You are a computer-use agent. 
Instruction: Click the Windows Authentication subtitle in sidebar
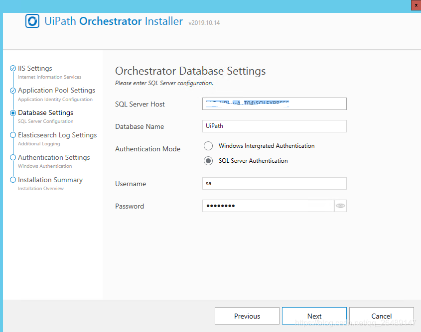point(45,166)
